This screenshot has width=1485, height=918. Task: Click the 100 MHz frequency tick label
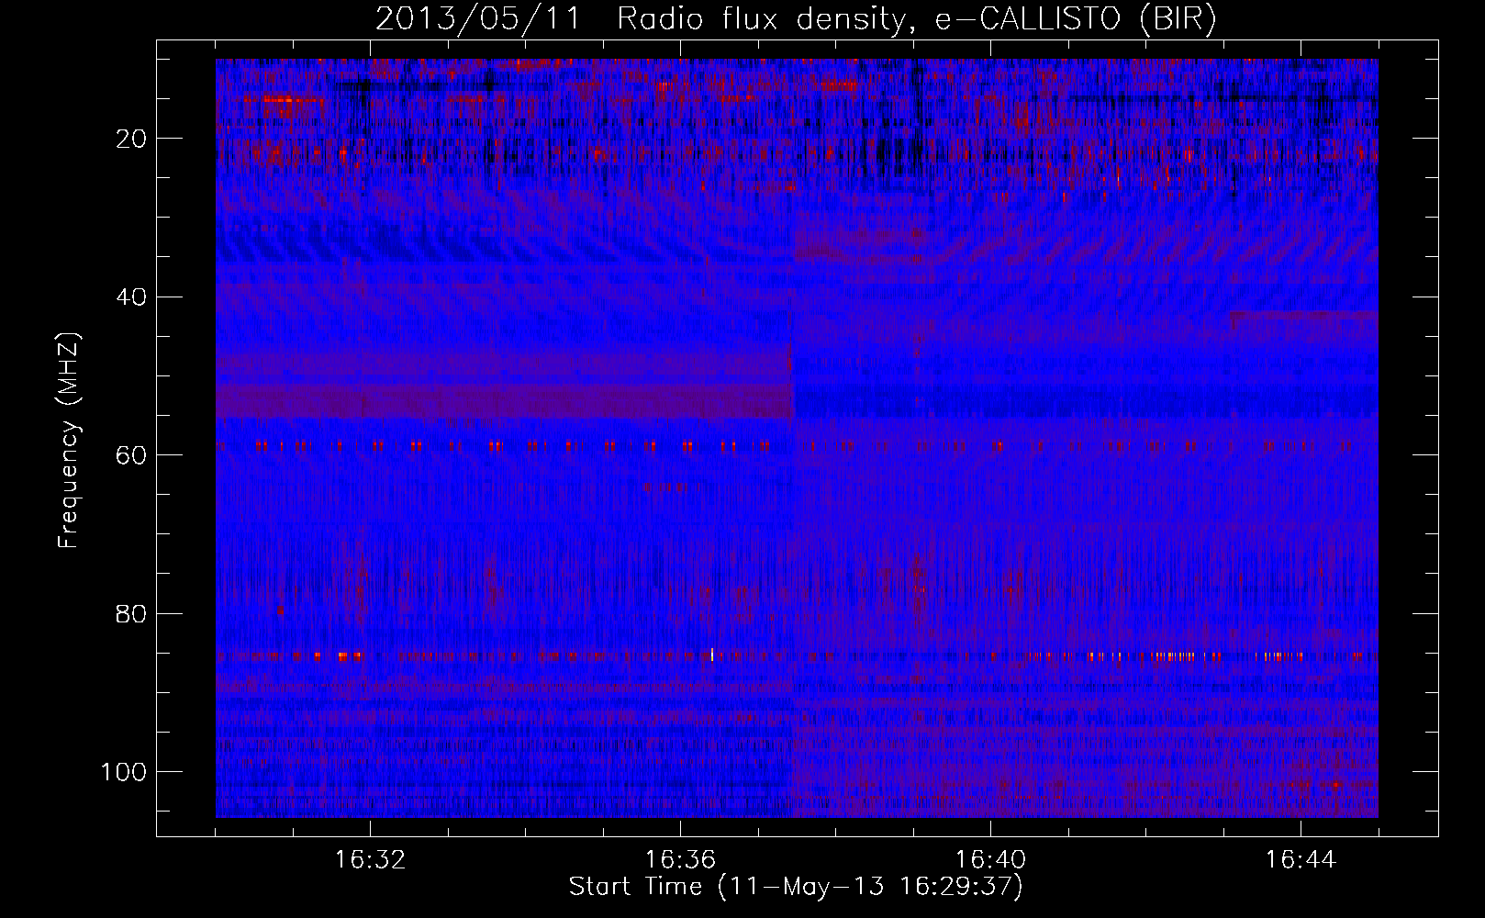(124, 772)
